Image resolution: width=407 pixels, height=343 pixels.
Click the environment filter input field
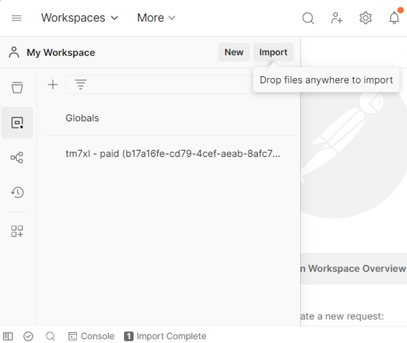[x=163, y=85]
